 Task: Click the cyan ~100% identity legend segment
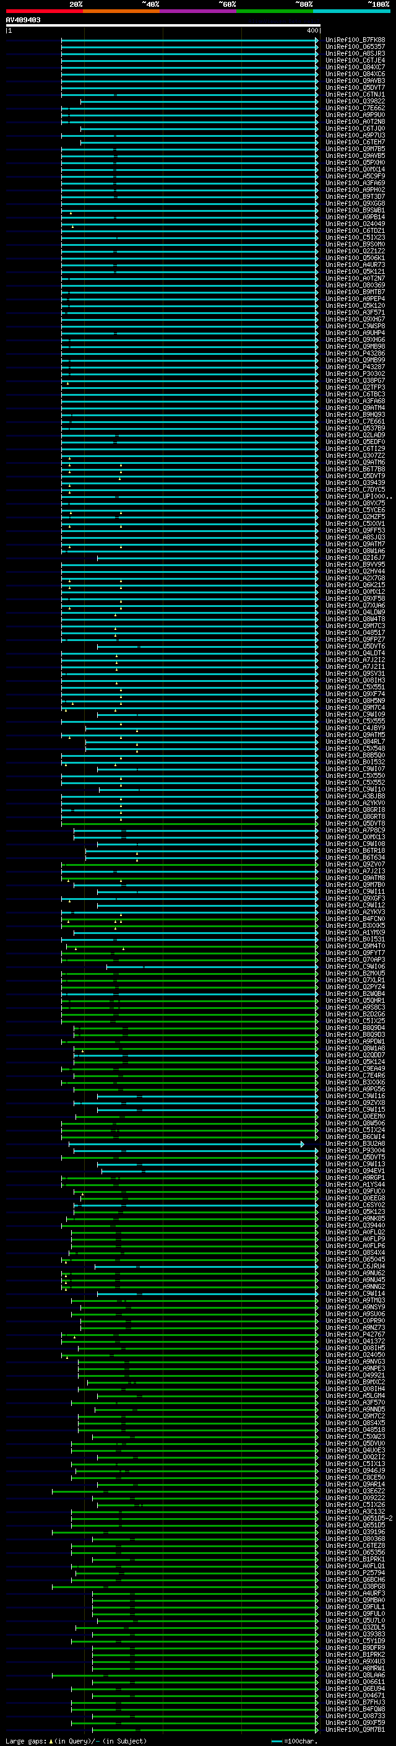click(x=351, y=11)
